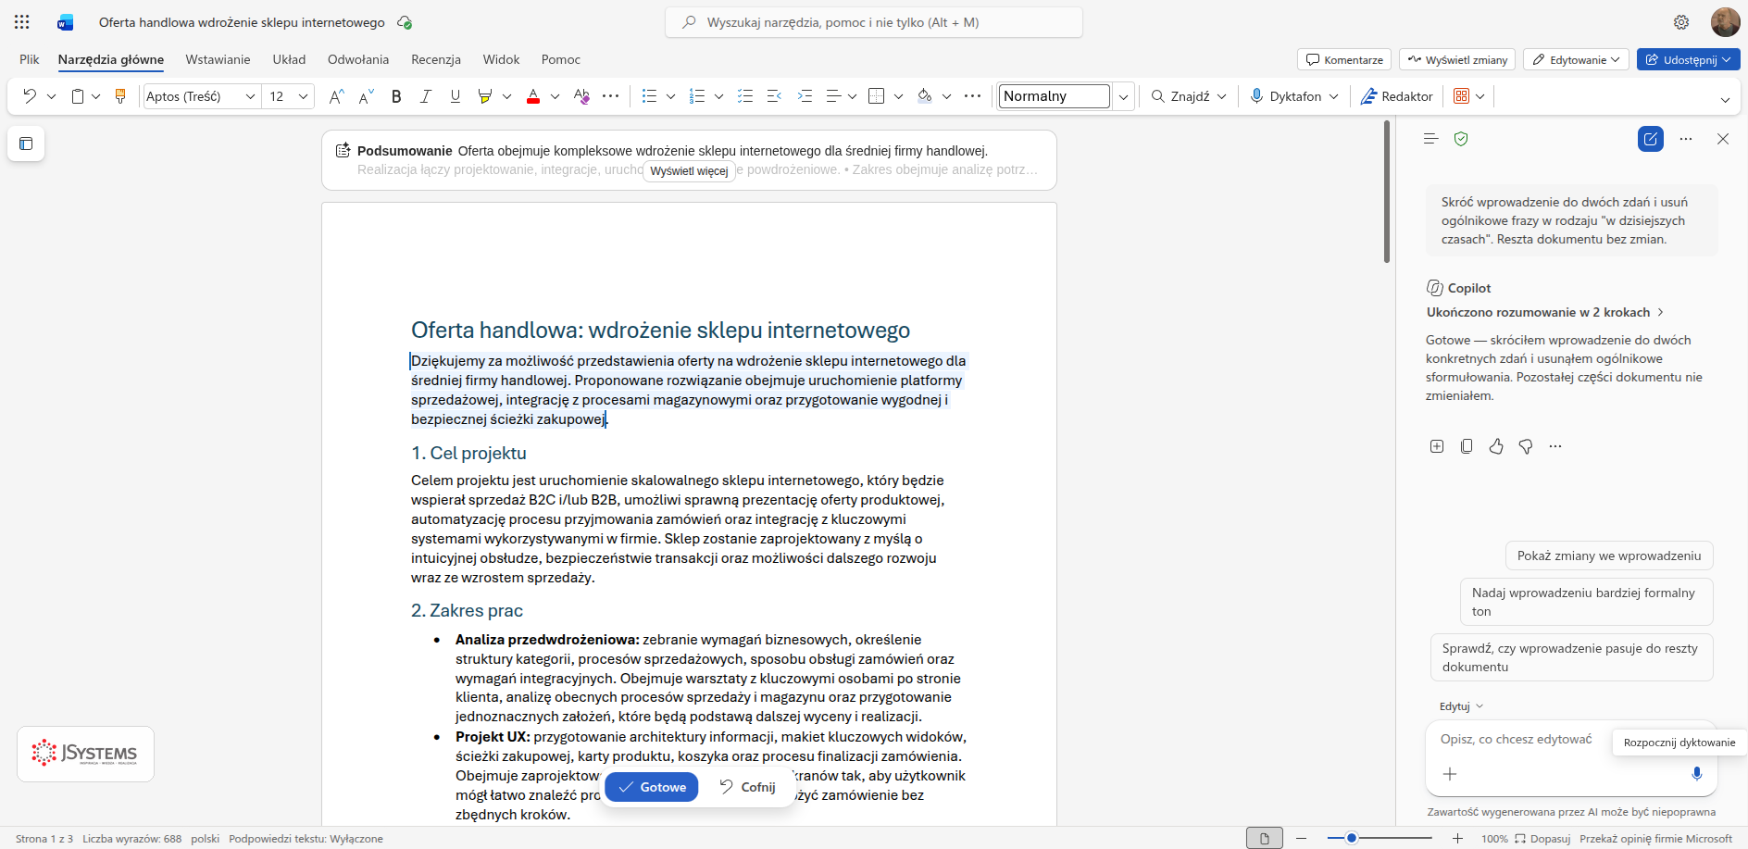Expand the Dyktafon dropdown arrow
1748x849 pixels.
coord(1333,96)
